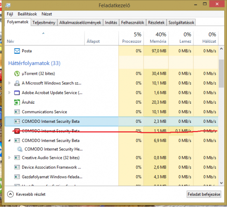This screenshot has height=207, width=227.
Task: Click the vertical scrollbar thumb
Action: tap(221, 74)
